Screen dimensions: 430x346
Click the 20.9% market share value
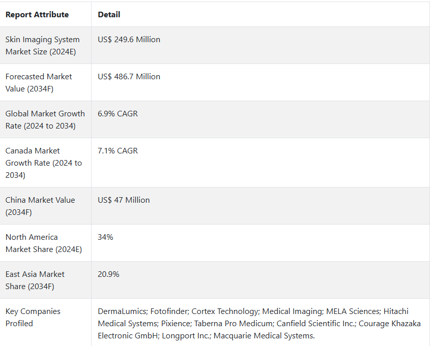pos(108,274)
